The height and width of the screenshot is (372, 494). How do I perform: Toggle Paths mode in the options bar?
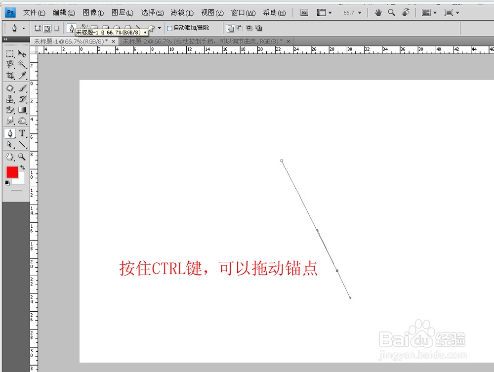[47, 28]
